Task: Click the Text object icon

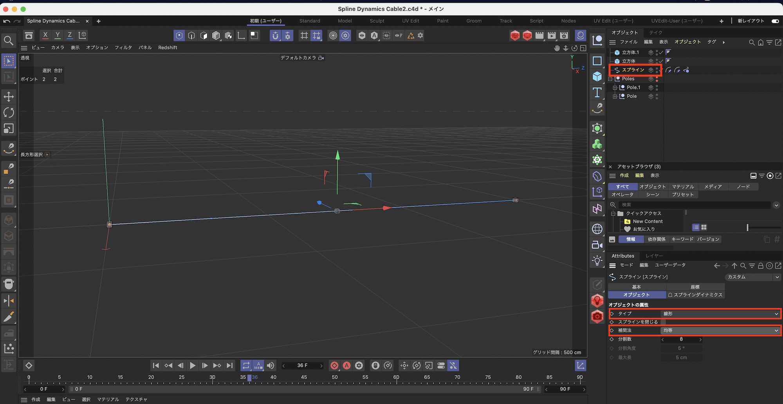Action: click(597, 92)
